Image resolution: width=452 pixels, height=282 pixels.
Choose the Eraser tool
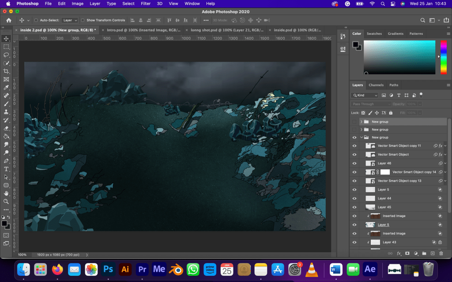click(x=6, y=128)
